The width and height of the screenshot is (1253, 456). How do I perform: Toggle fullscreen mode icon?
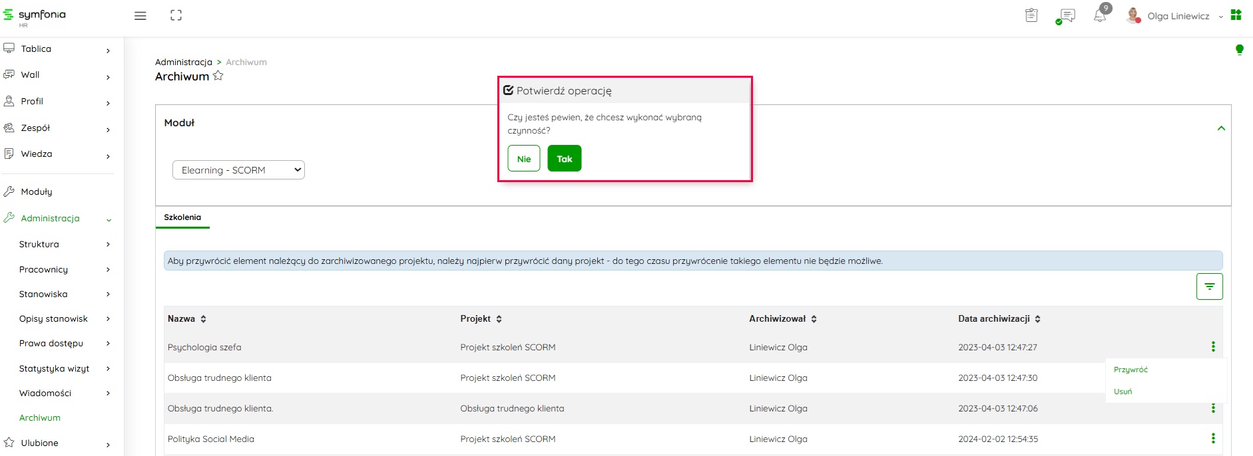coord(176,15)
